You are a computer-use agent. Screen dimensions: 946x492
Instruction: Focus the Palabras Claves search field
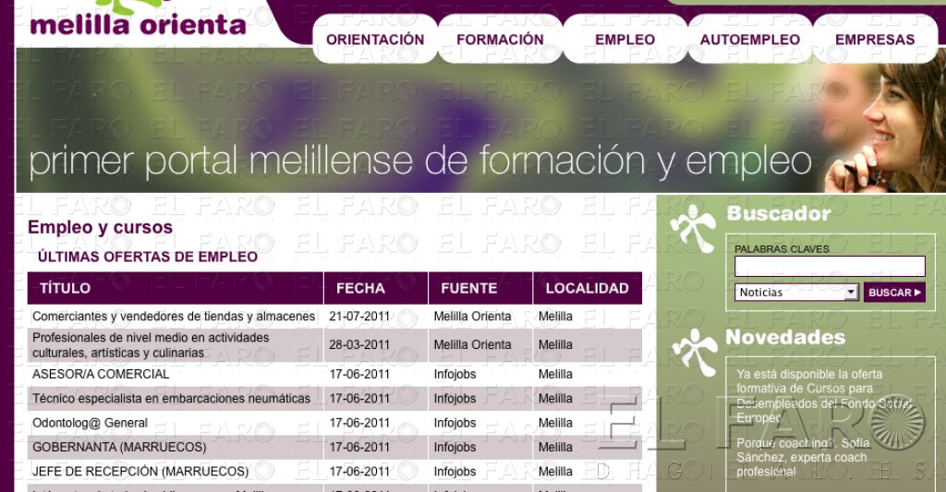[x=830, y=266]
